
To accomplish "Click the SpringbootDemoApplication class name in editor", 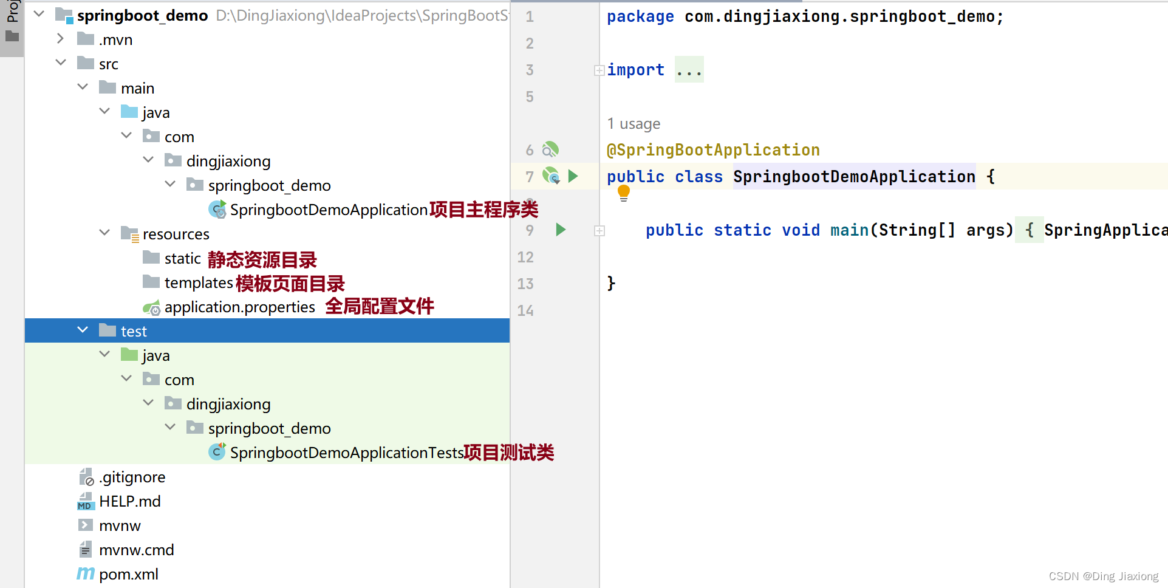I will pyautogui.click(x=854, y=176).
